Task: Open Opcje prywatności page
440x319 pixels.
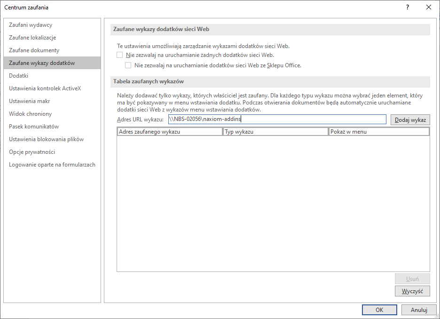Action: click(x=32, y=152)
